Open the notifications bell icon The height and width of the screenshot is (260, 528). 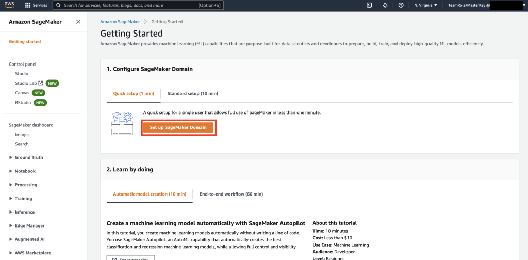pos(385,5)
